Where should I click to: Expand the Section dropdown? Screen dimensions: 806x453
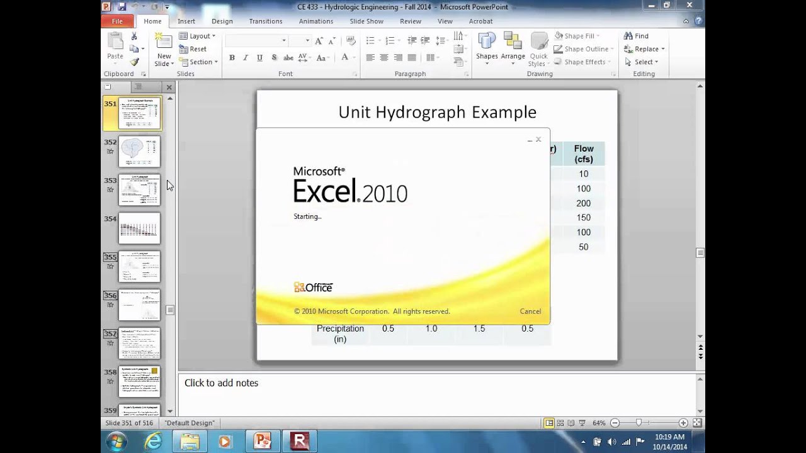click(x=198, y=62)
